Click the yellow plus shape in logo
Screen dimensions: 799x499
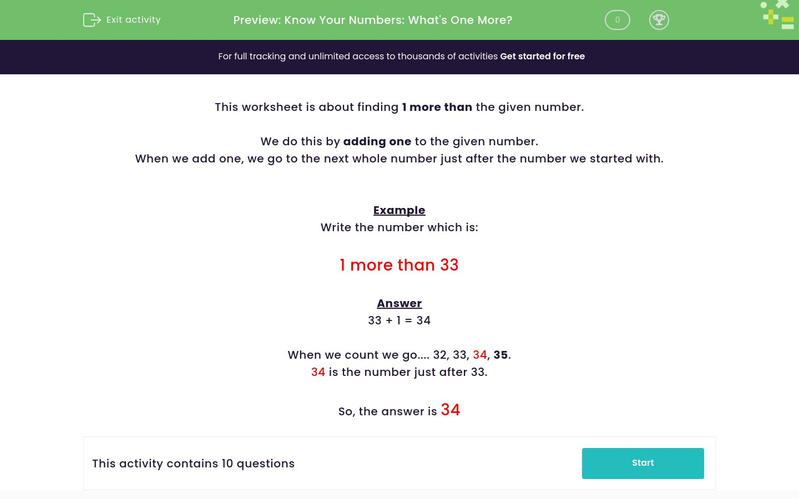point(770,17)
